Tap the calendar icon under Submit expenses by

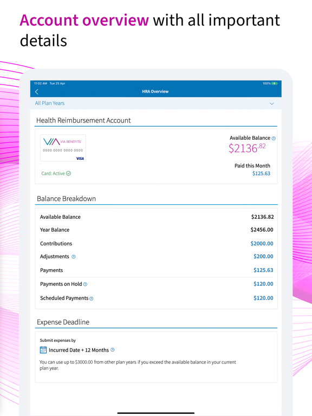point(43,350)
